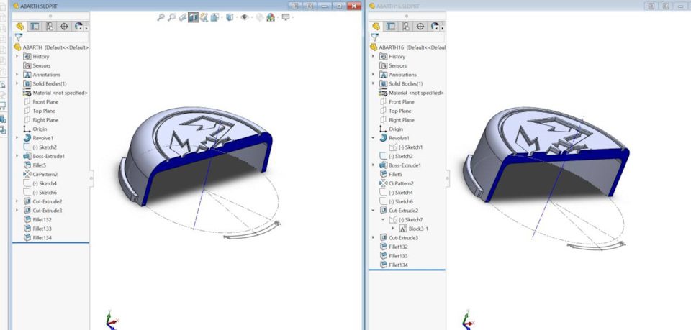Select Fillet134 icon in ABARTH tree
The width and height of the screenshot is (691, 330).
pyautogui.click(x=27, y=237)
